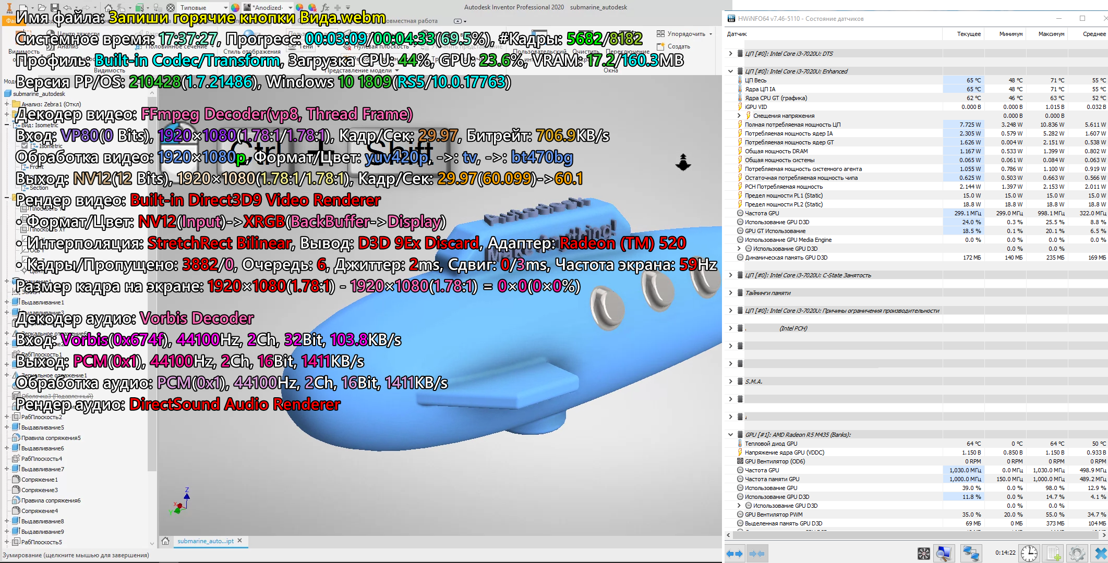
Task: Reset HWiNFO timer with the clock icon
Action: pos(1029,553)
